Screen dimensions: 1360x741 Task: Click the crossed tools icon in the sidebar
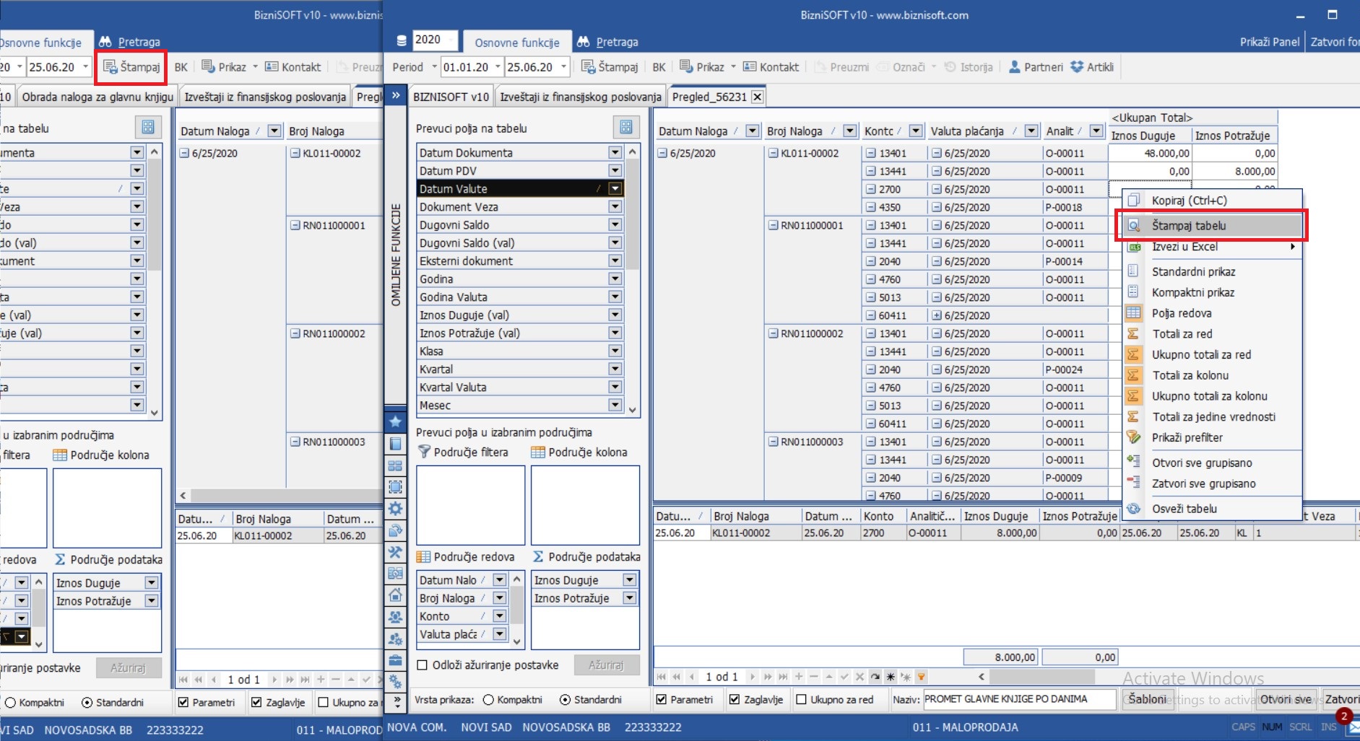[x=395, y=552]
